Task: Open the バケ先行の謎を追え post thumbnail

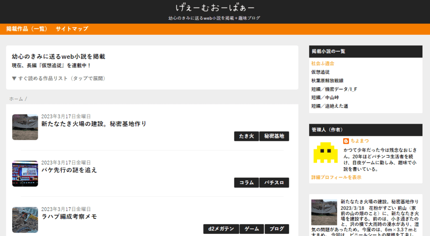Action: click(25, 174)
